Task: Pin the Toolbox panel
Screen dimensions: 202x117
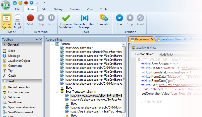Action: pyautogui.click(x=37, y=39)
